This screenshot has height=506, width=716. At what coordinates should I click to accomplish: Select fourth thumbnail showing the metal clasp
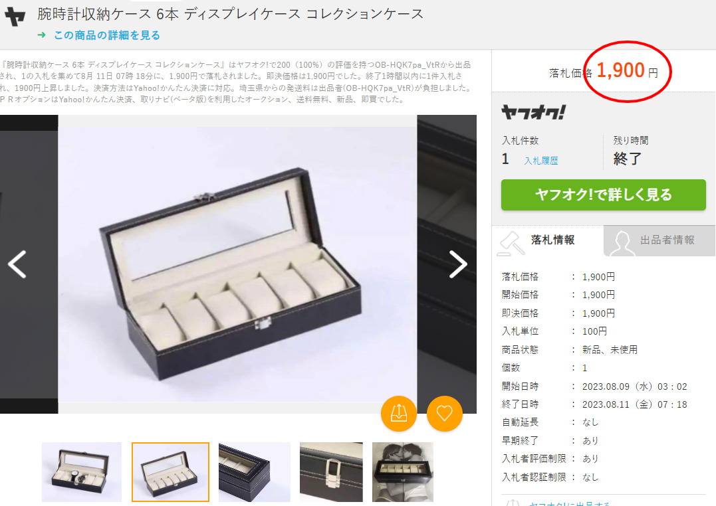(331, 471)
